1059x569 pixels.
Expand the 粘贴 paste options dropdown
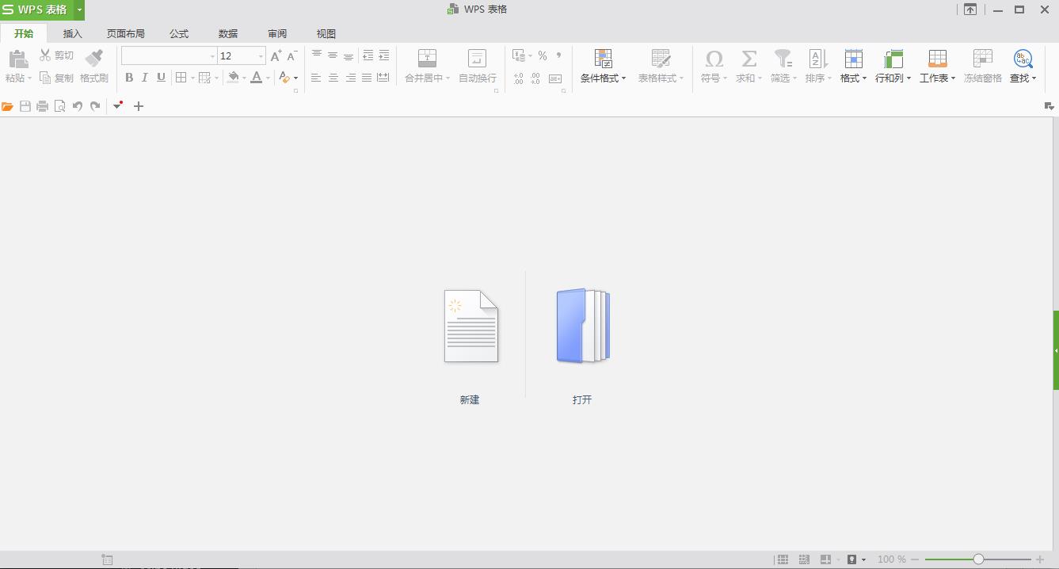click(x=29, y=78)
